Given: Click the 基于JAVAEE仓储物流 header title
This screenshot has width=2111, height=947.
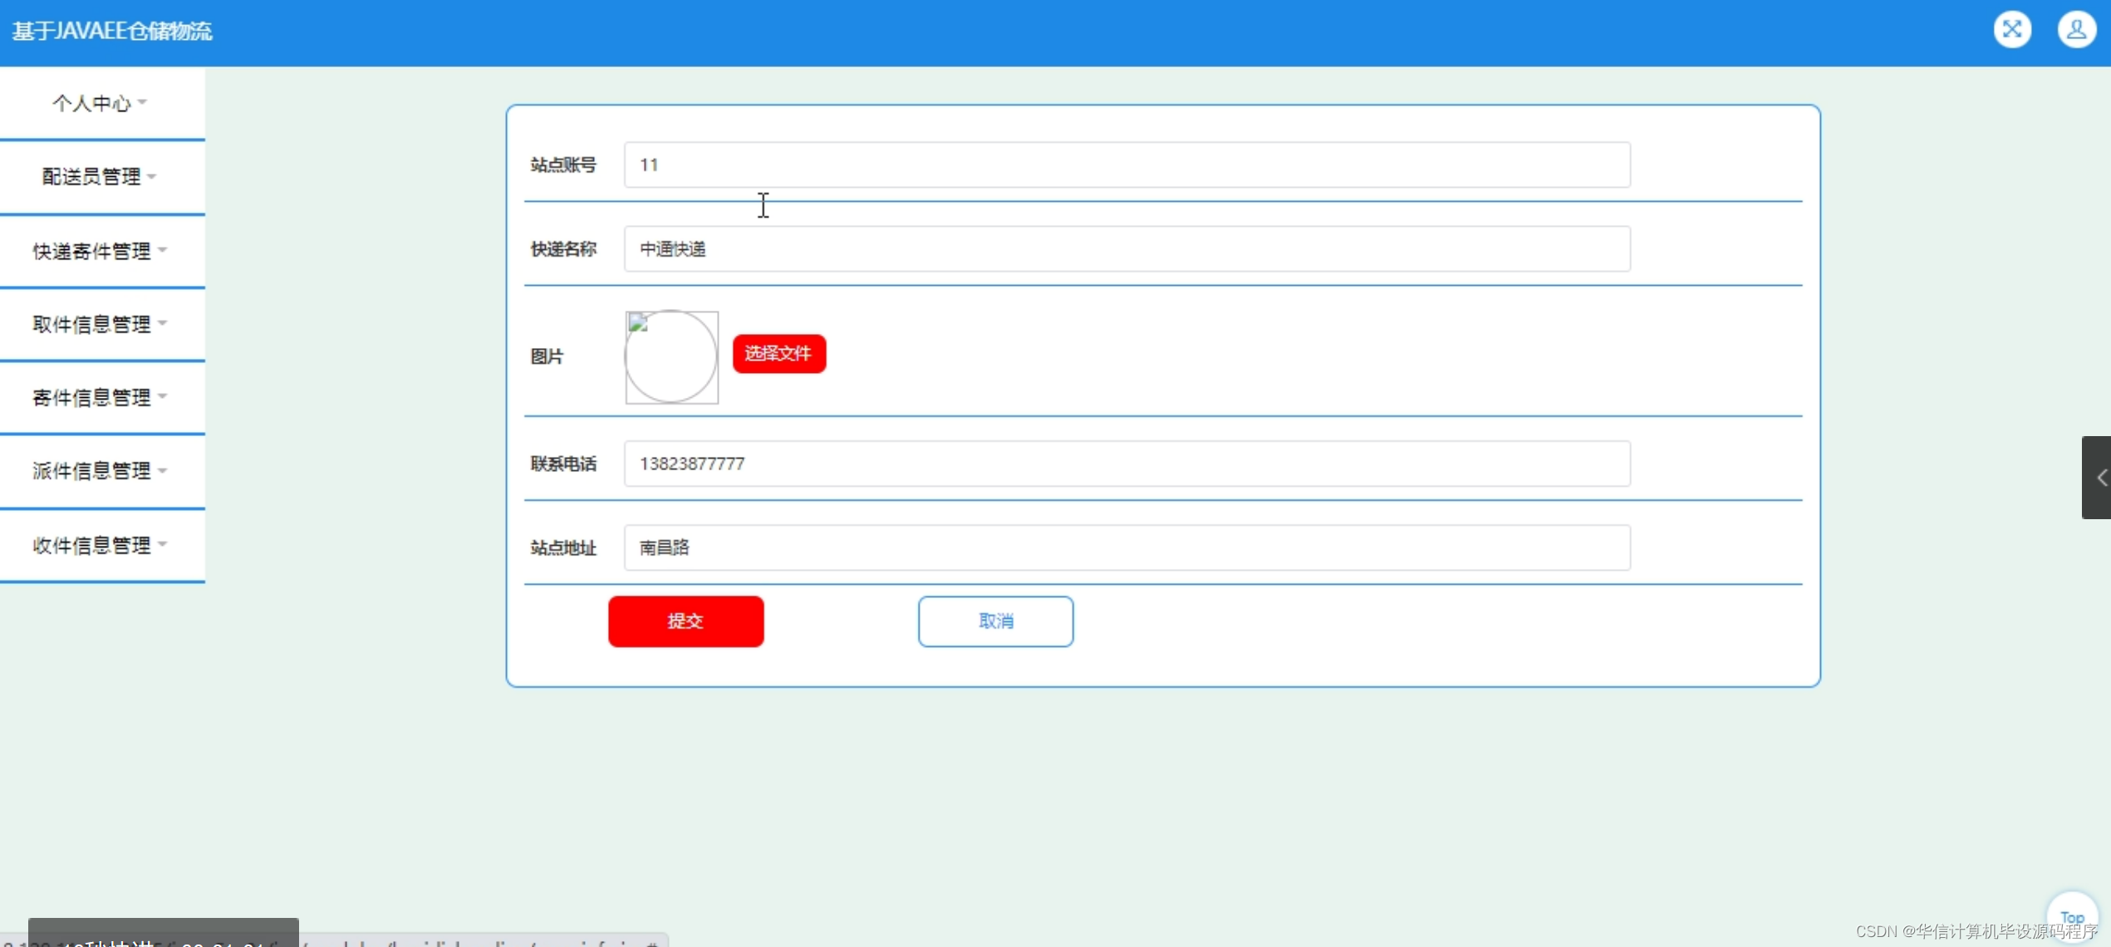Looking at the screenshot, I should pyautogui.click(x=112, y=32).
